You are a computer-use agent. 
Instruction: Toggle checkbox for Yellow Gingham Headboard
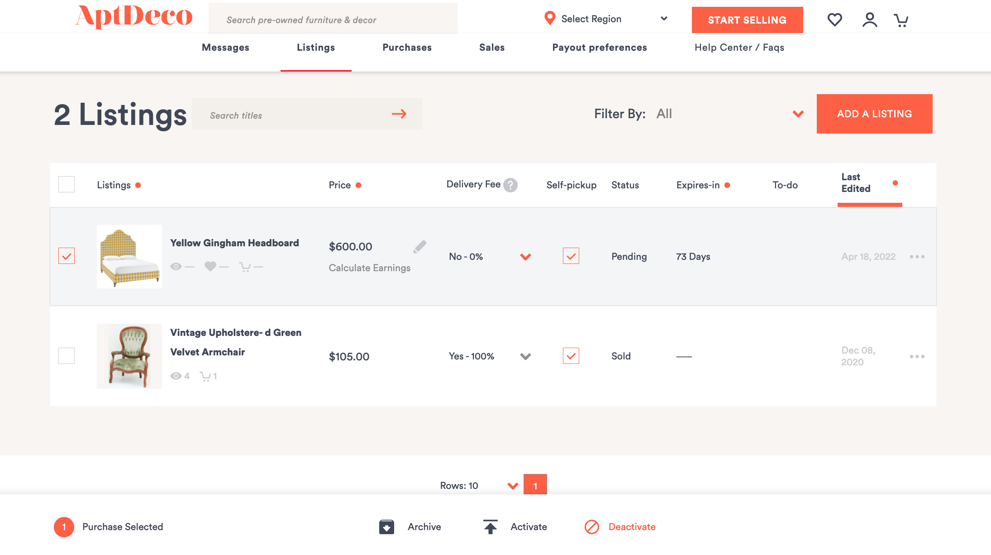pyautogui.click(x=66, y=256)
